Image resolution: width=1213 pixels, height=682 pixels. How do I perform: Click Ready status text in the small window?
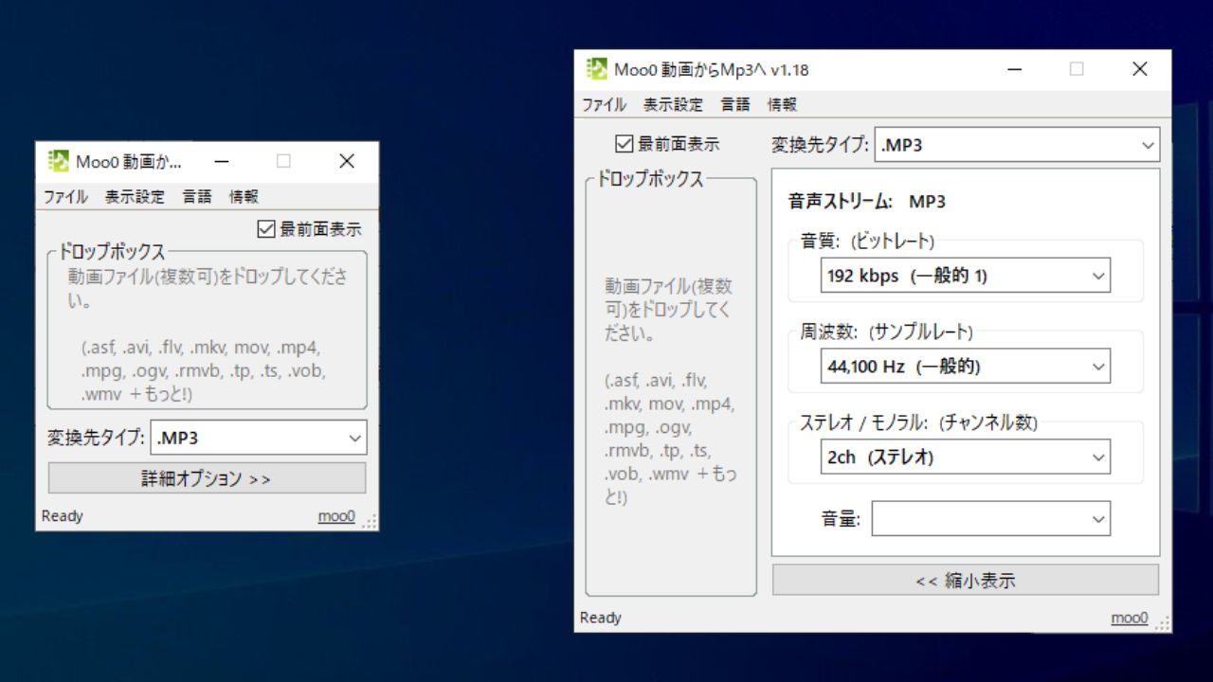point(63,516)
